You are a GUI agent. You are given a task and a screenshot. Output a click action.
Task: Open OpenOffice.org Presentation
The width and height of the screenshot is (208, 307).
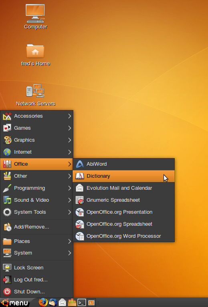(x=124, y=212)
